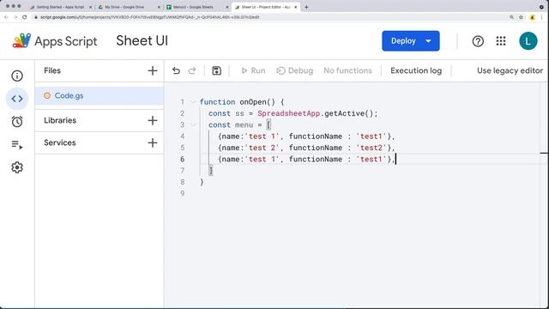Click line number 9 in gutter
This screenshot has height=309, width=549.
[183, 193]
